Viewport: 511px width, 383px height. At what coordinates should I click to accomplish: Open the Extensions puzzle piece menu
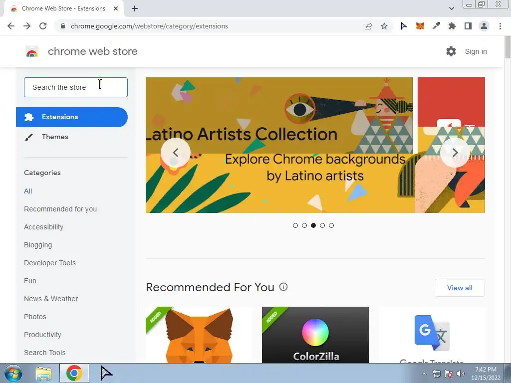tap(452, 26)
